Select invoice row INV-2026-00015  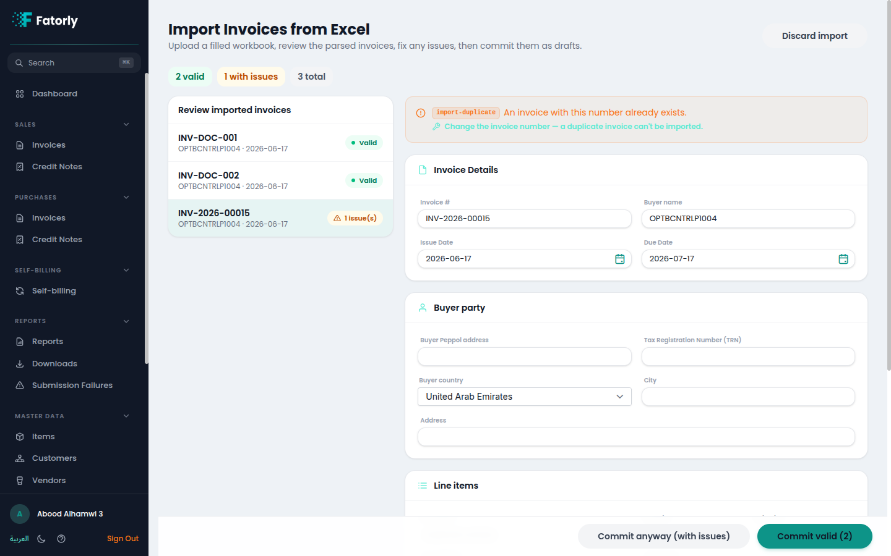pos(280,218)
